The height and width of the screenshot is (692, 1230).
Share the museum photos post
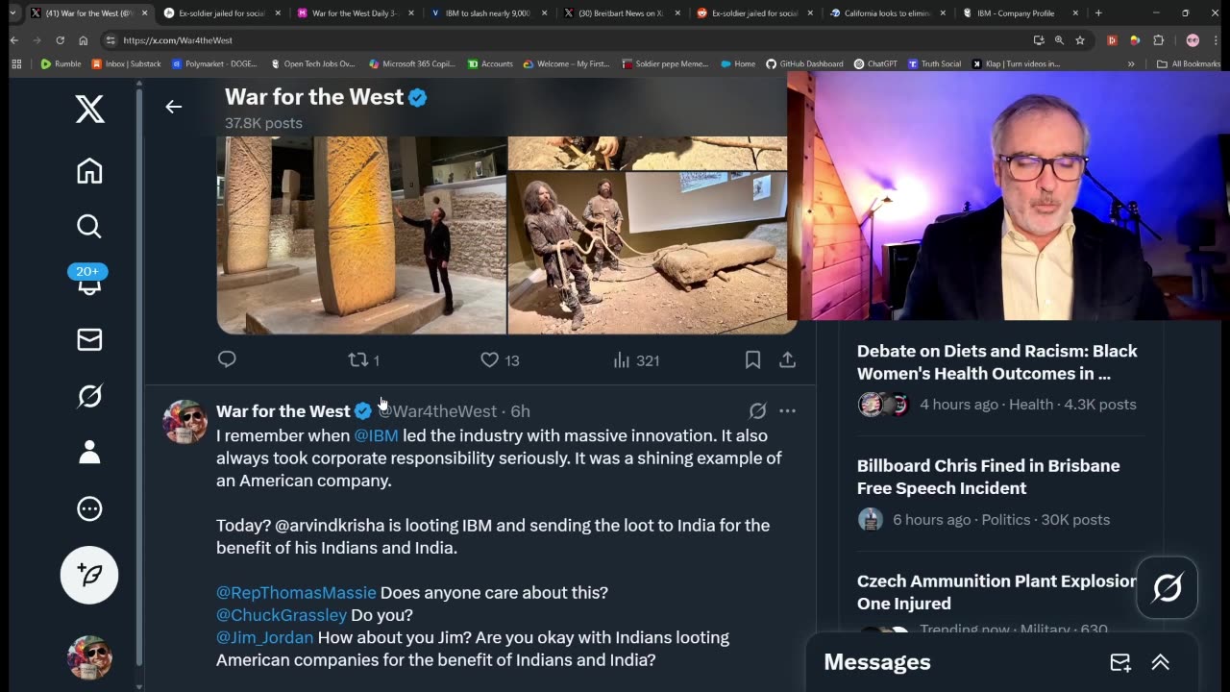point(787,360)
